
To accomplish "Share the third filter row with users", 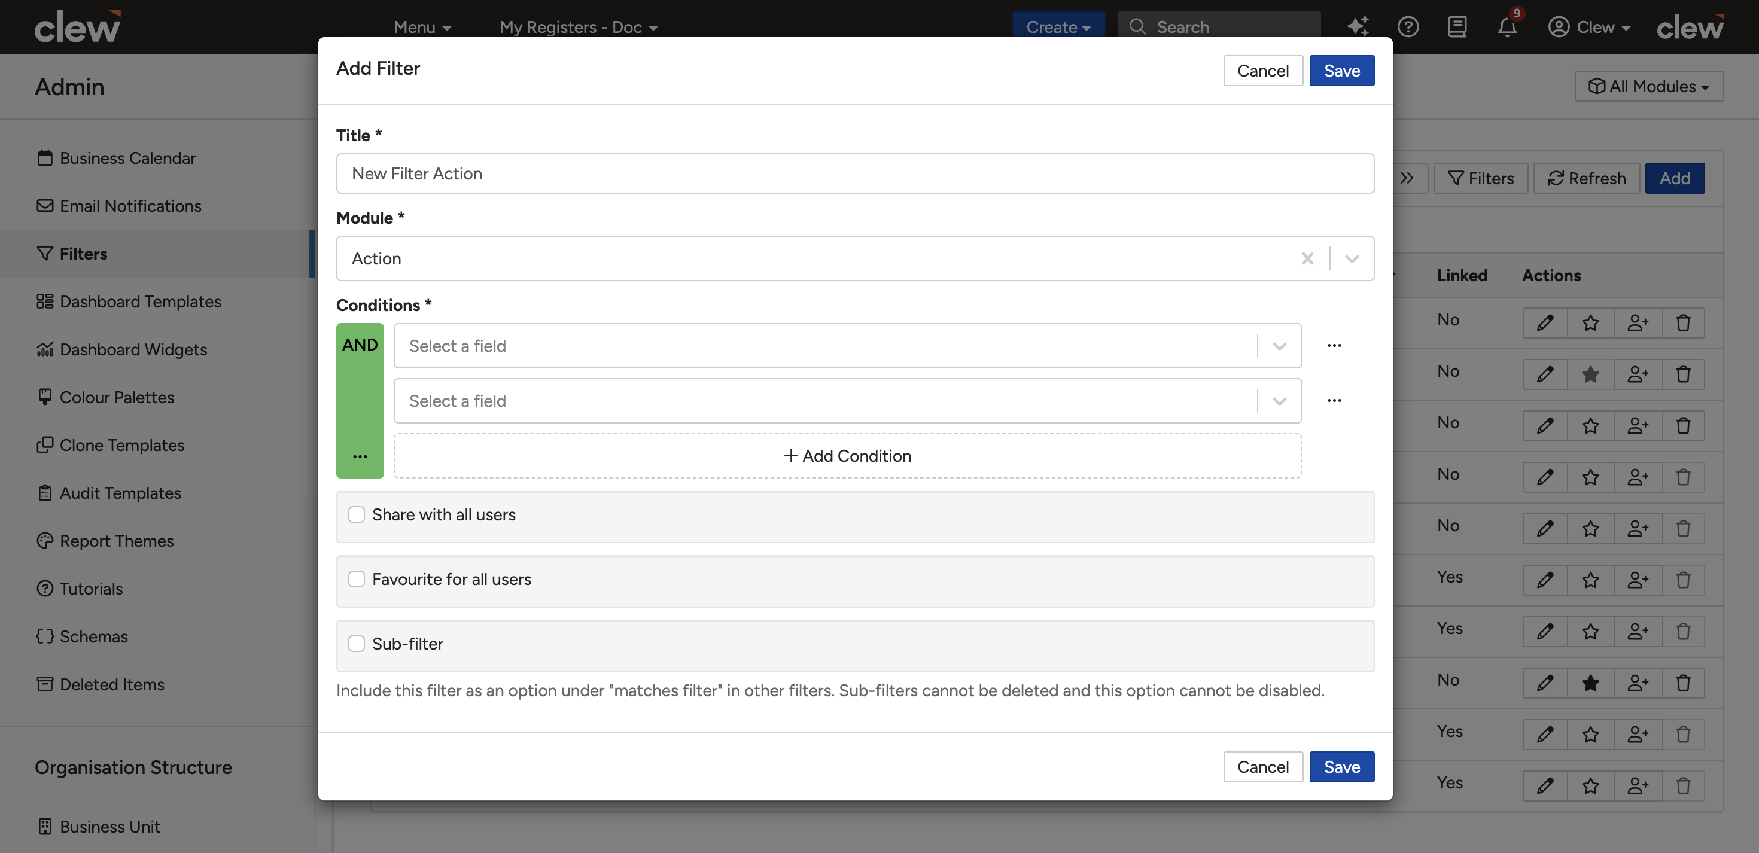I will tap(1638, 425).
